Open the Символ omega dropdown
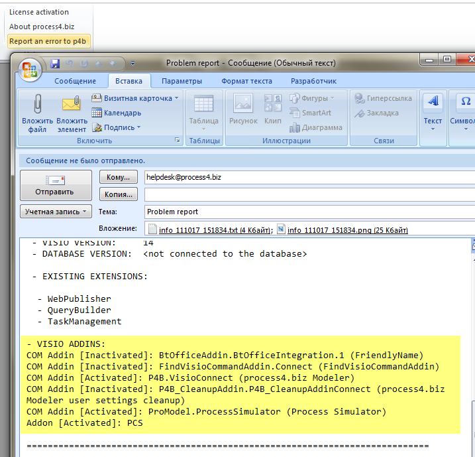475x457 pixels. click(x=462, y=113)
